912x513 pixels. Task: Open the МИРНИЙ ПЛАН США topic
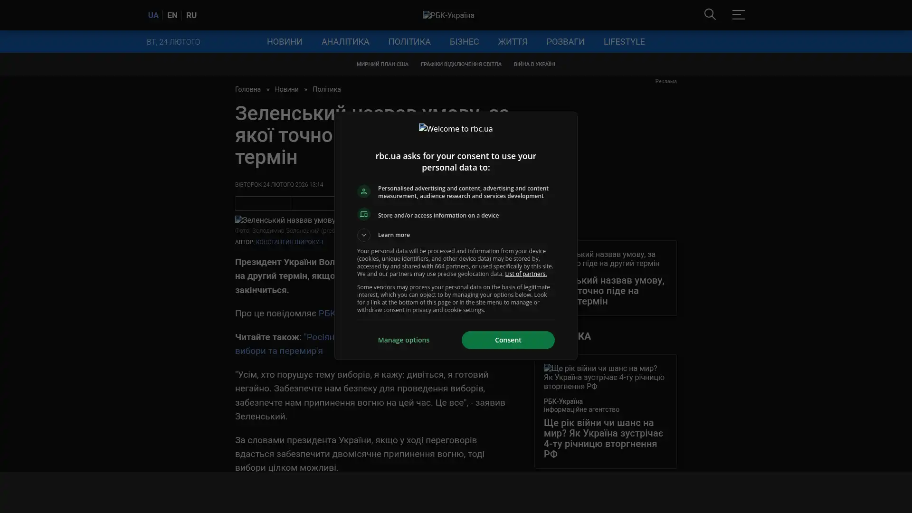(x=382, y=64)
